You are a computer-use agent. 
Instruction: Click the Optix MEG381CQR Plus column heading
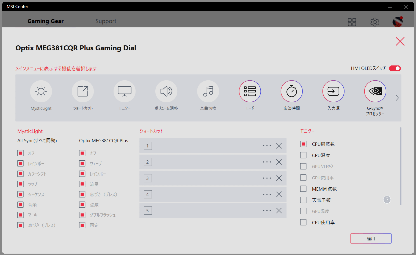[x=104, y=141]
